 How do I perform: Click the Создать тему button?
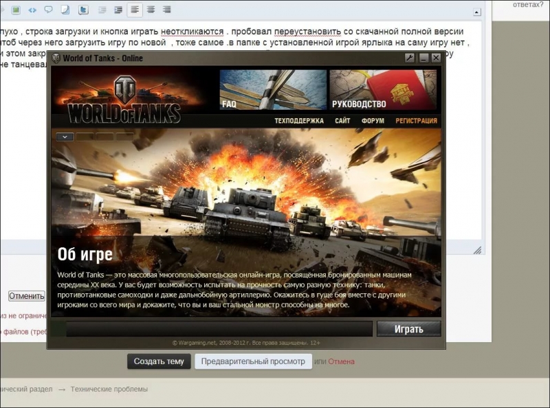(159, 361)
